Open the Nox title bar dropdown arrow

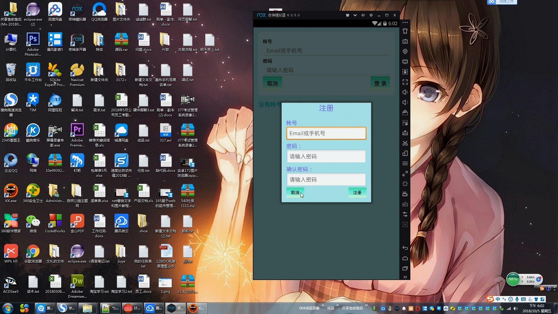coord(355,15)
